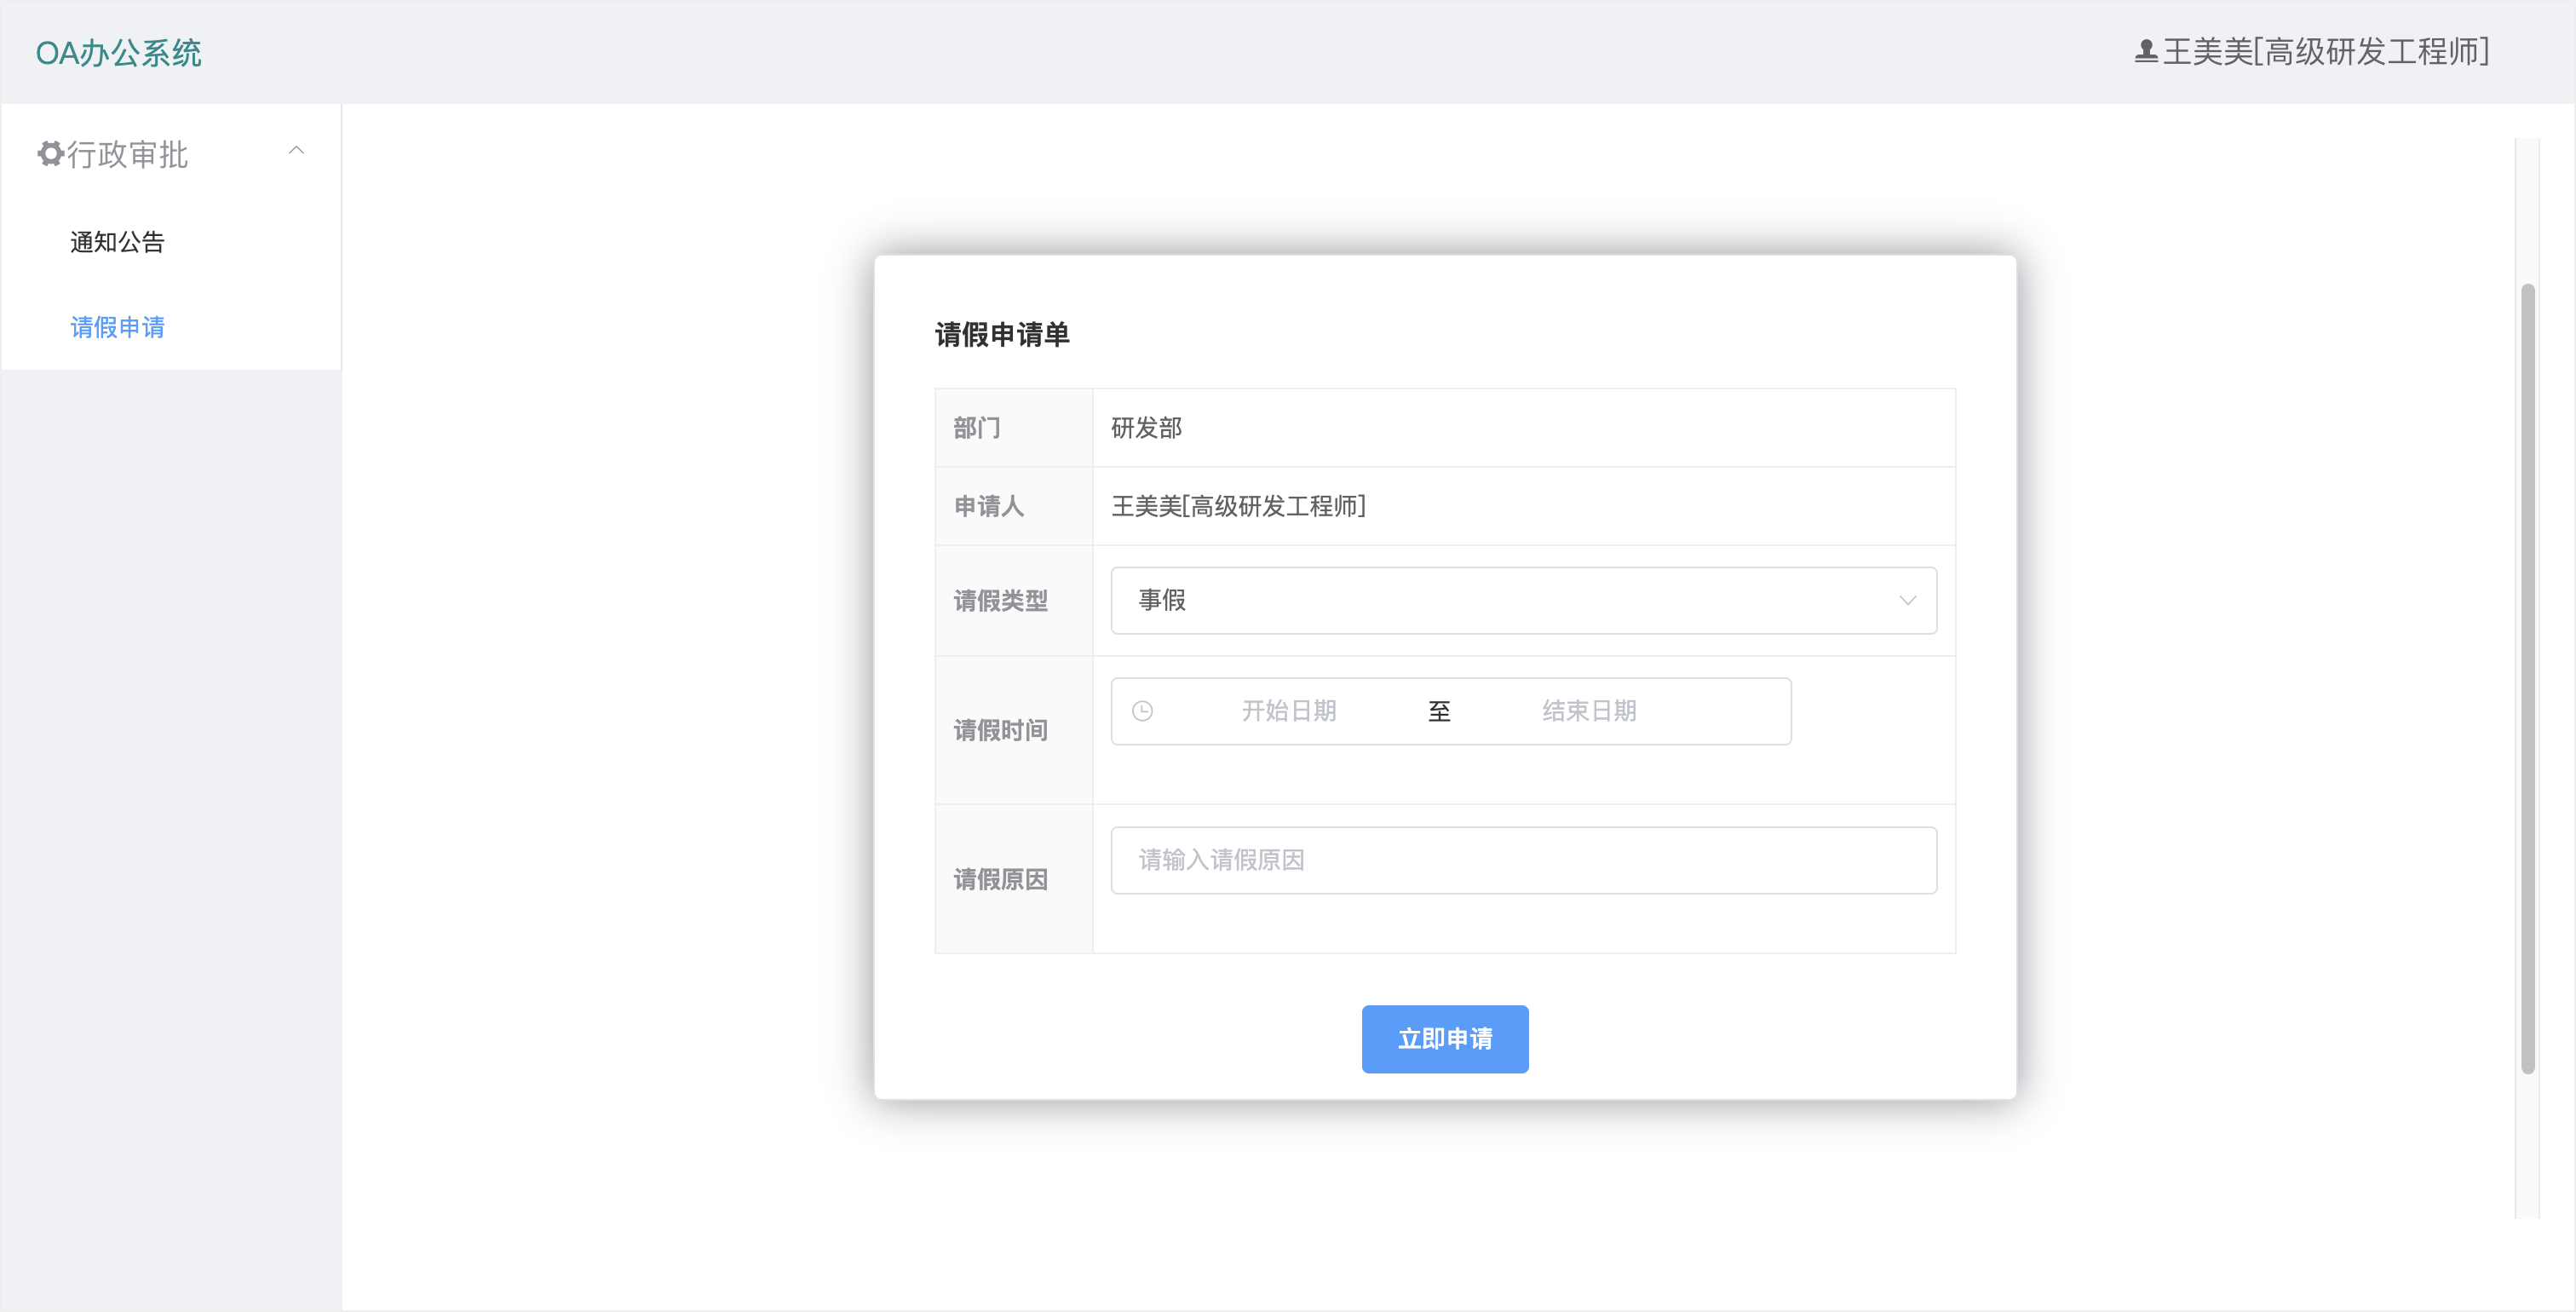Click the vertical scrollbar thumb on right
The image size is (2576, 1312).
point(2528,678)
